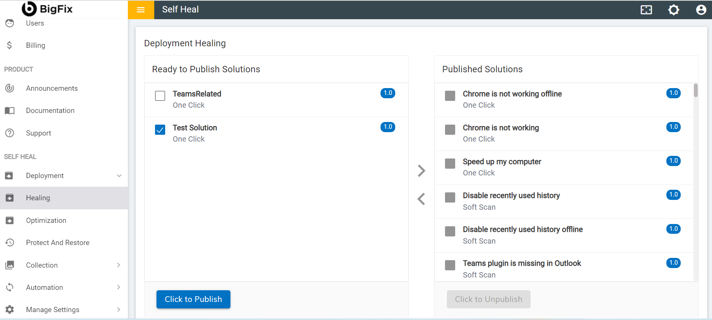712x320 pixels.
Task: Collapse the Deployment menu chevron
Action: click(x=119, y=176)
